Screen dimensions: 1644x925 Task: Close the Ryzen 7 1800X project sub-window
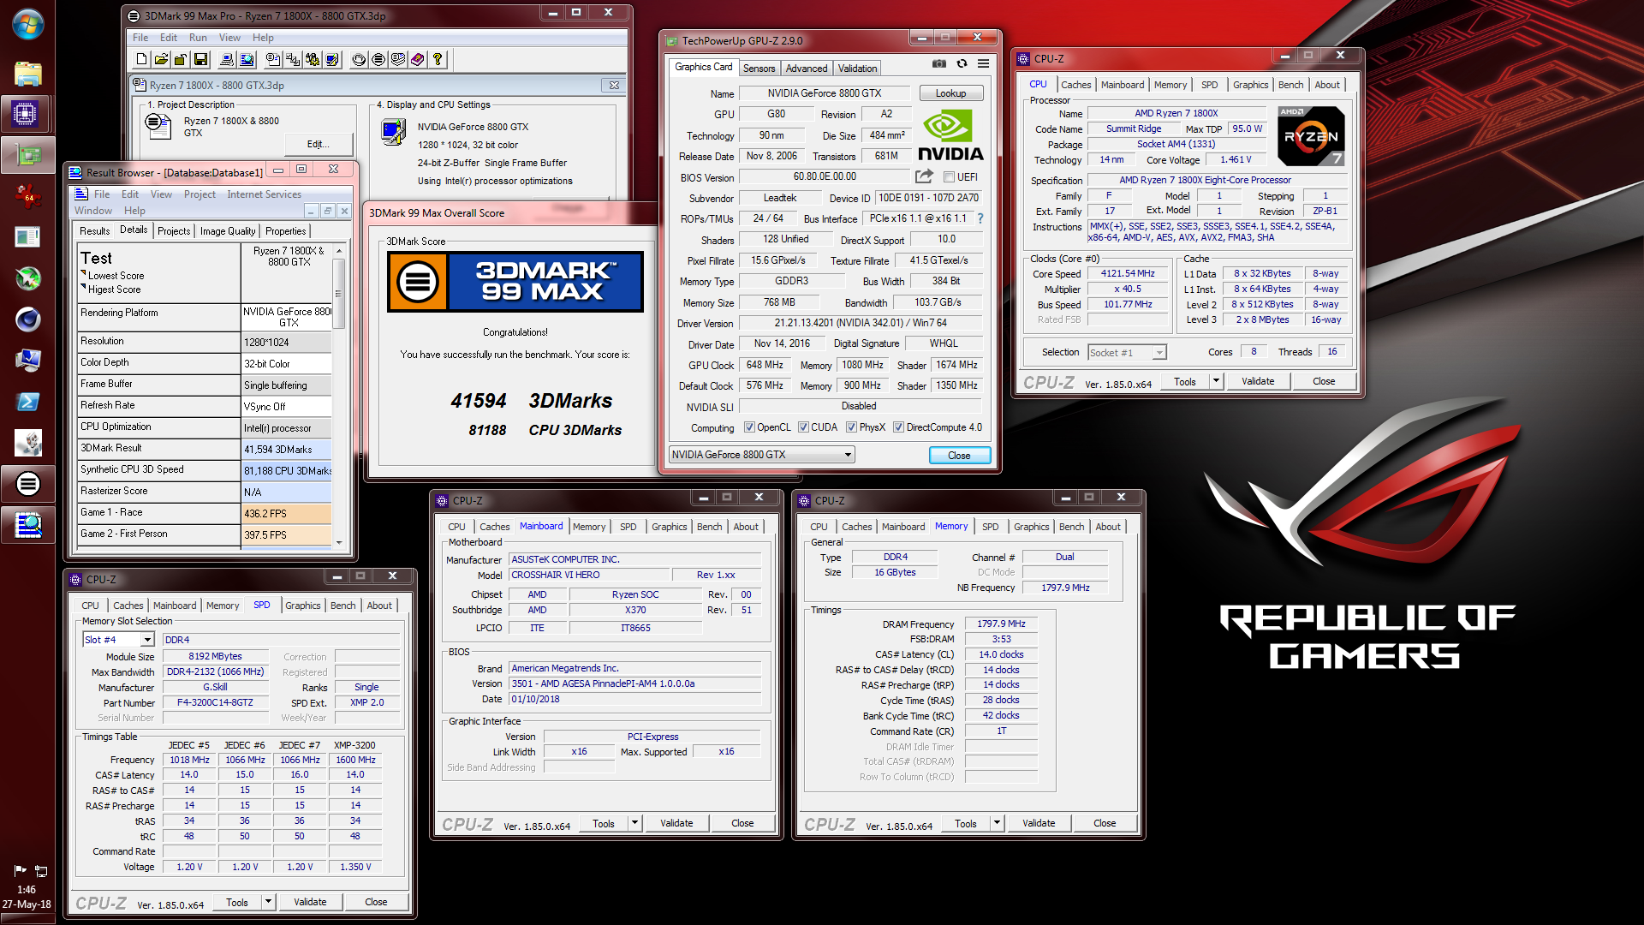point(614,85)
